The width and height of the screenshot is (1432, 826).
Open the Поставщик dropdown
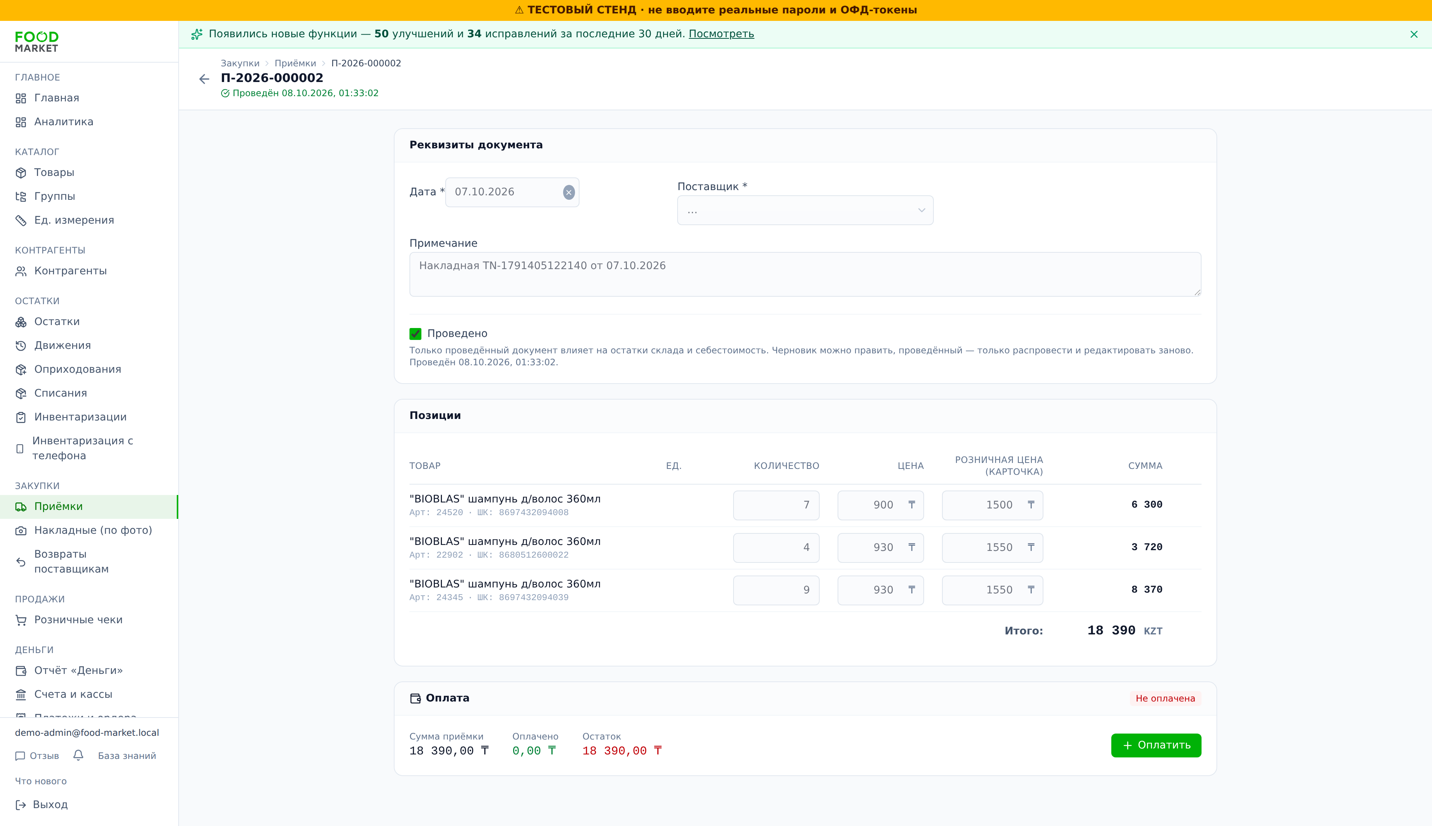[x=805, y=211]
